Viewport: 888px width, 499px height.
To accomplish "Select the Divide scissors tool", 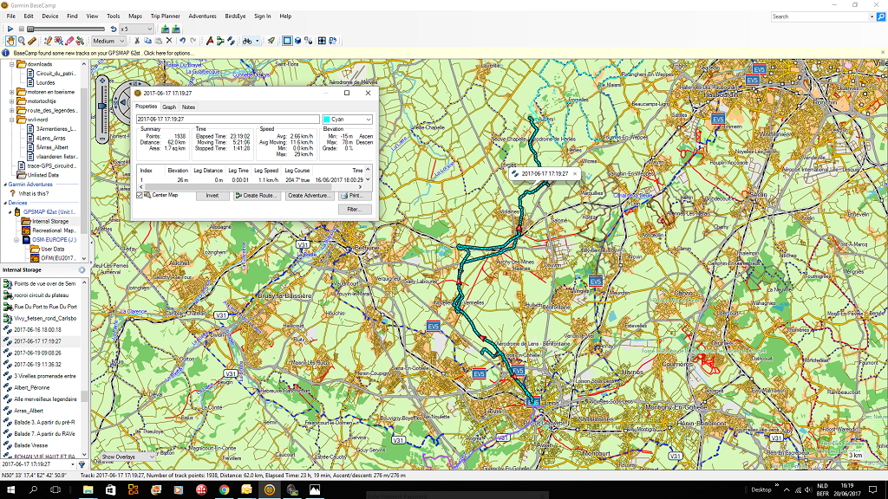I will 81,41.
